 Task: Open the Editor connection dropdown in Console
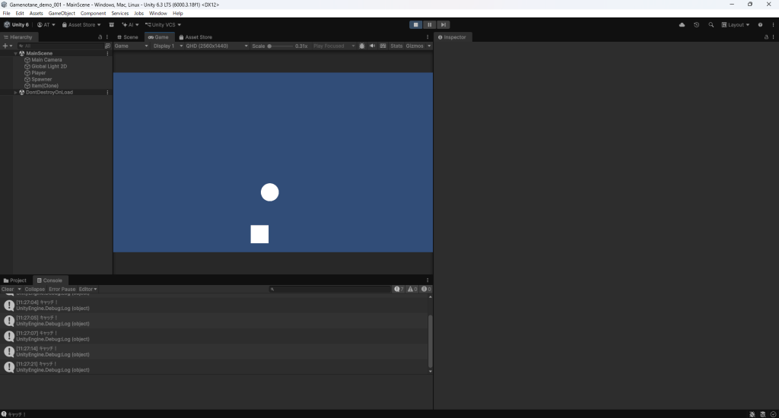(88, 289)
